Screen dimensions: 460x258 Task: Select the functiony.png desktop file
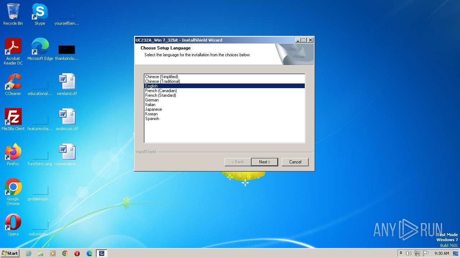point(40,157)
